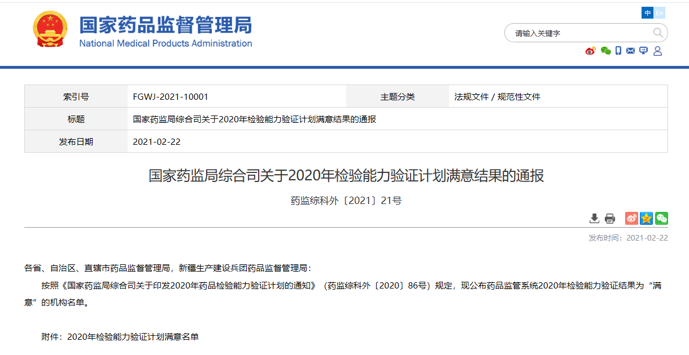Share to QQ Zone with star icon

click(647, 218)
